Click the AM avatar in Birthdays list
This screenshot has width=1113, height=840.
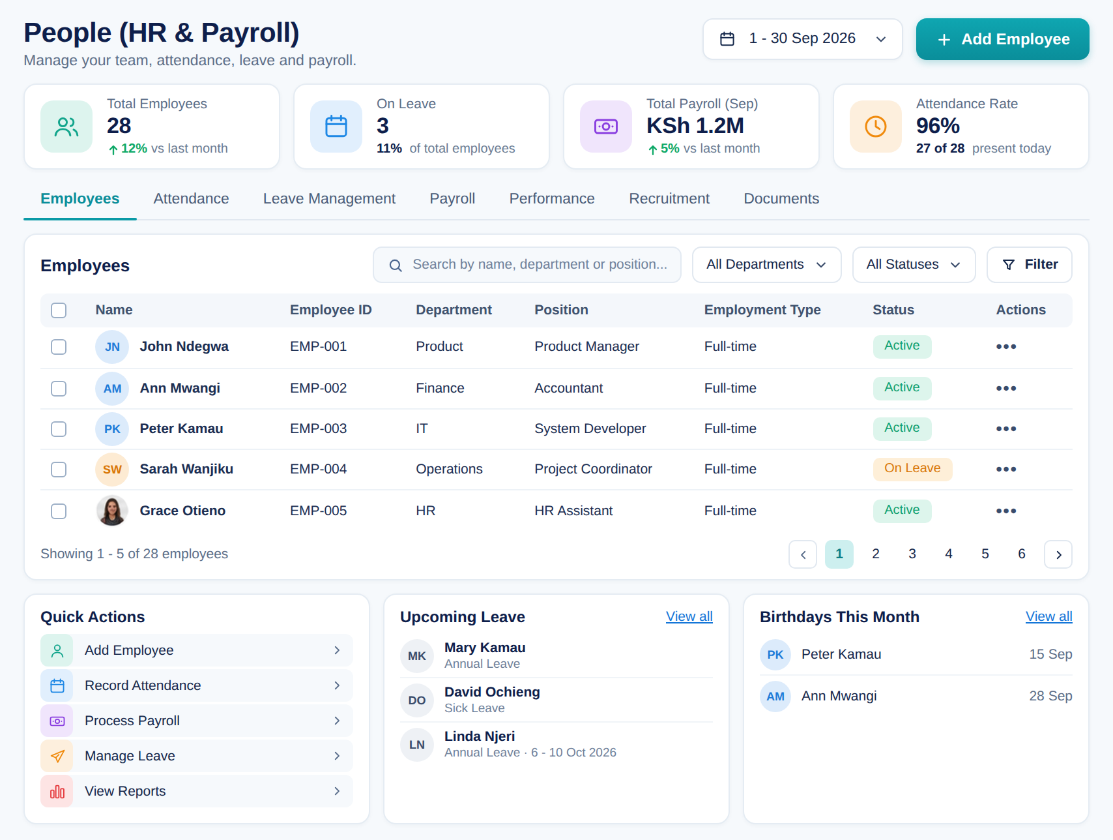tap(775, 697)
